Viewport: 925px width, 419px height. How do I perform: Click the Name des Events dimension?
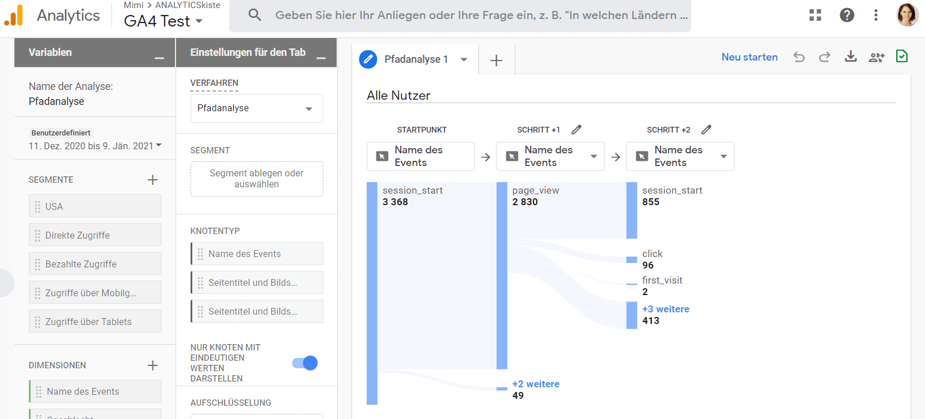pos(95,391)
